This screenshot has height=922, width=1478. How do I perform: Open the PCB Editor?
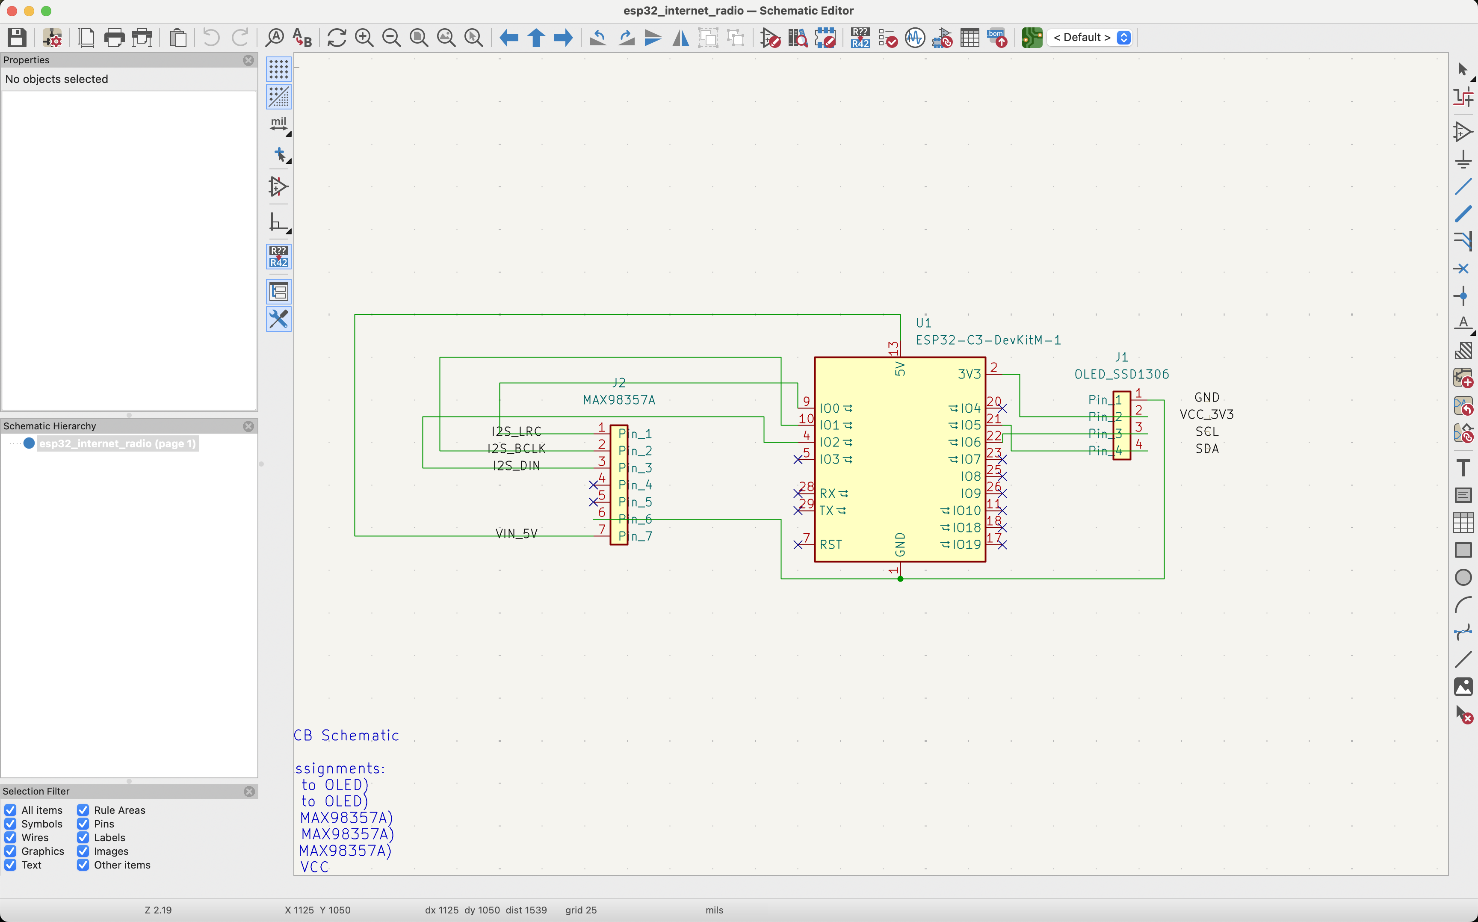coord(1032,38)
